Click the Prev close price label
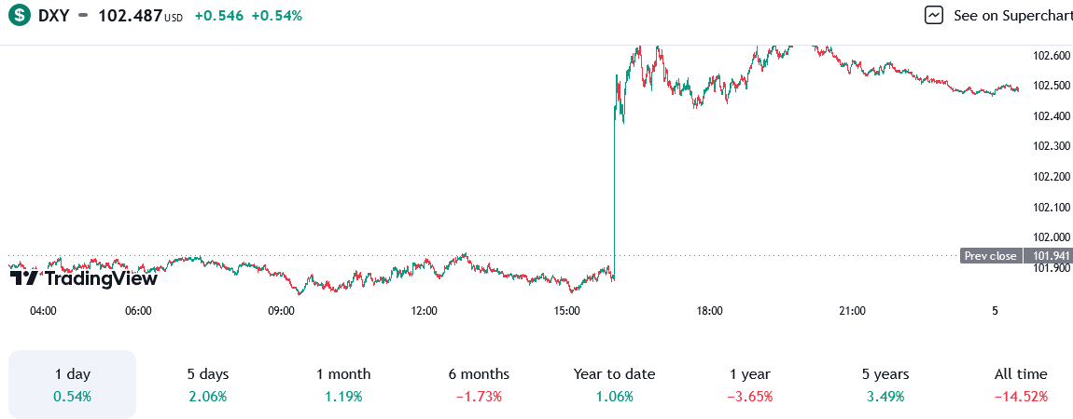 [x=990, y=256]
